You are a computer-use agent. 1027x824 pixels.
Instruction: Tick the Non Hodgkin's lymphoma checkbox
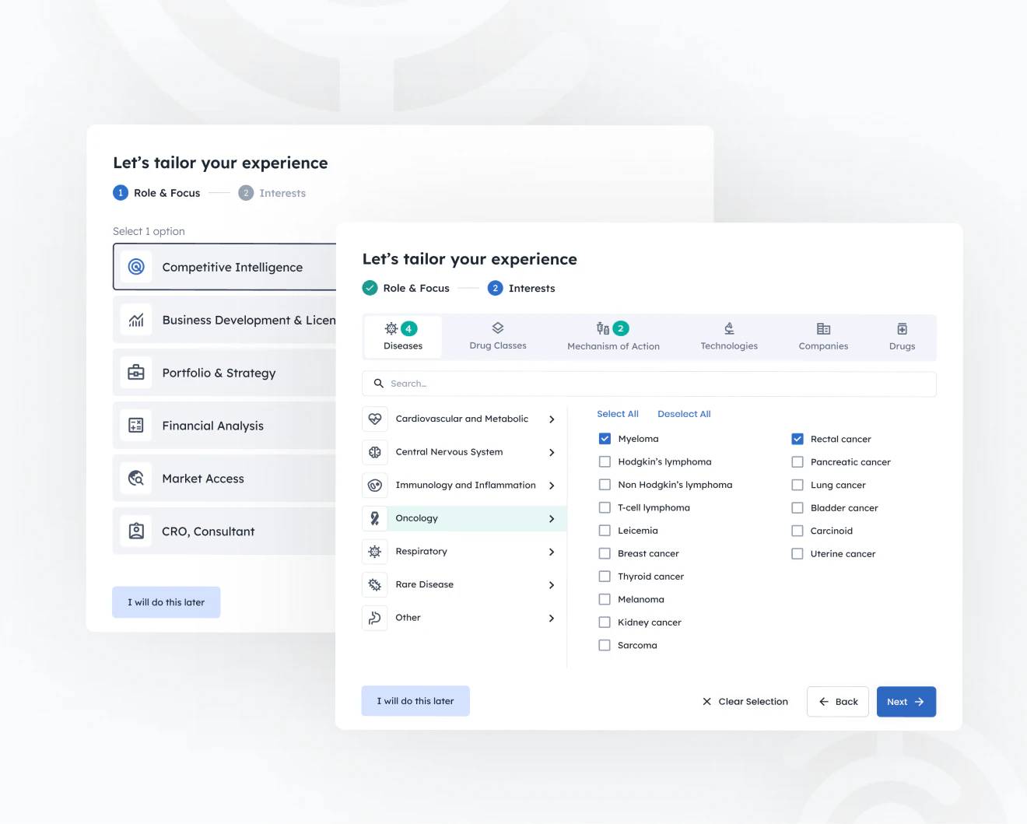tap(605, 485)
